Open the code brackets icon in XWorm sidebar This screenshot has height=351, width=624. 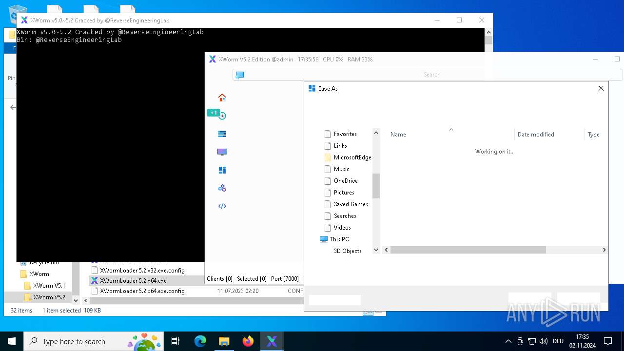pos(222,206)
